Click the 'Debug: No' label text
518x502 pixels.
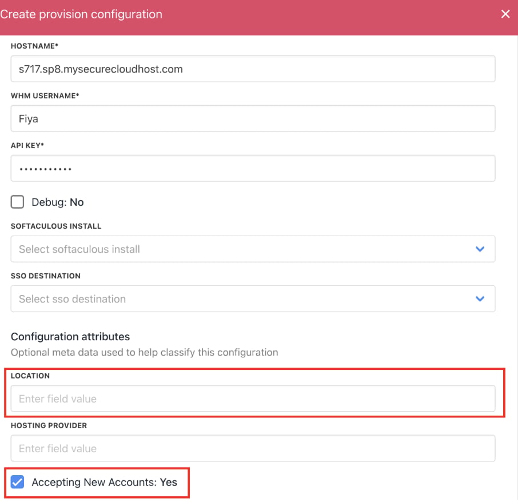[x=58, y=202]
